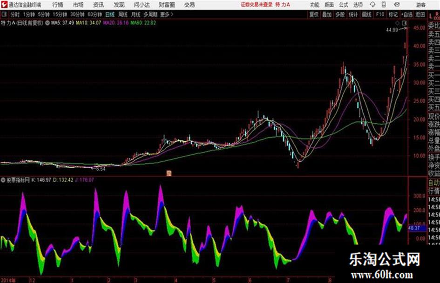Open the customer service headset icon
The image size is (440, 283).
pyautogui.click(x=372, y=5)
